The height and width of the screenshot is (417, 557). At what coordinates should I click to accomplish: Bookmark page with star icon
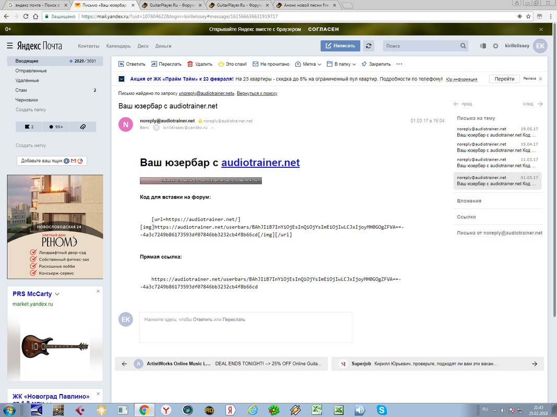pyautogui.click(x=528, y=16)
